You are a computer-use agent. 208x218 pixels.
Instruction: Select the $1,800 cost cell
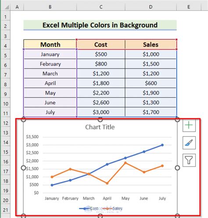101,83
